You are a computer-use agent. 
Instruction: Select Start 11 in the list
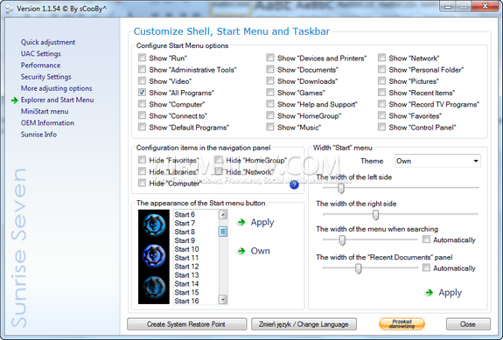[x=186, y=258]
